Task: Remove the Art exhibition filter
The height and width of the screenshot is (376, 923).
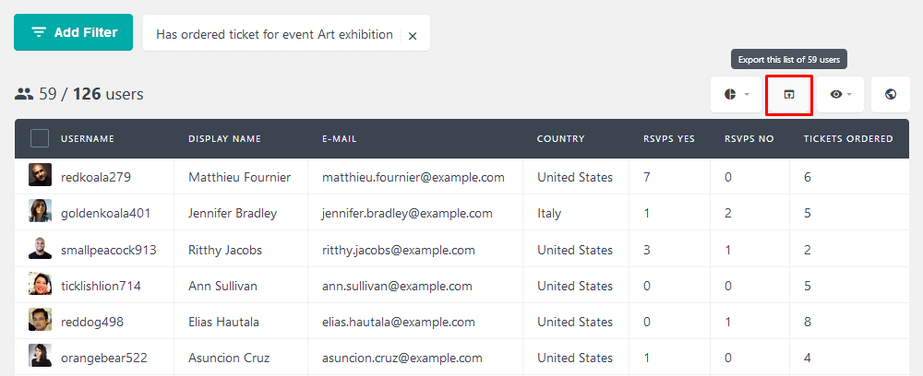Action: click(x=413, y=36)
